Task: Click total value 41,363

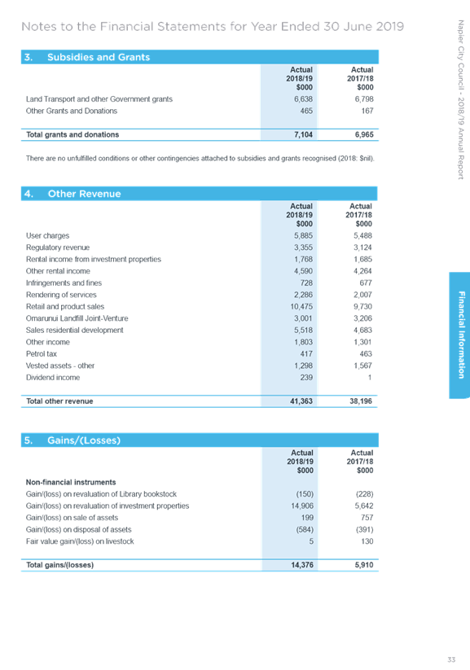Action: point(301,401)
